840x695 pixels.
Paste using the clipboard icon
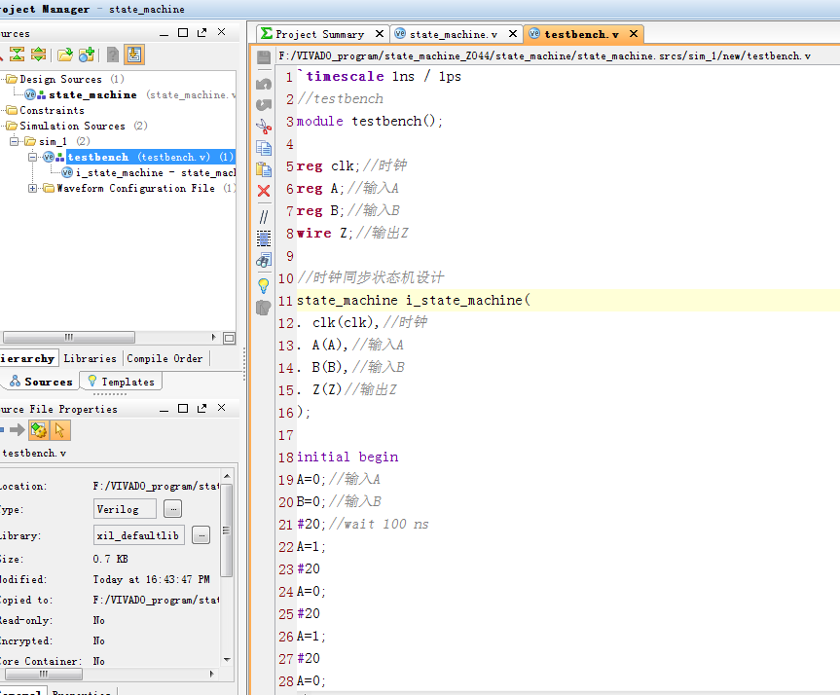pyautogui.click(x=264, y=169)
